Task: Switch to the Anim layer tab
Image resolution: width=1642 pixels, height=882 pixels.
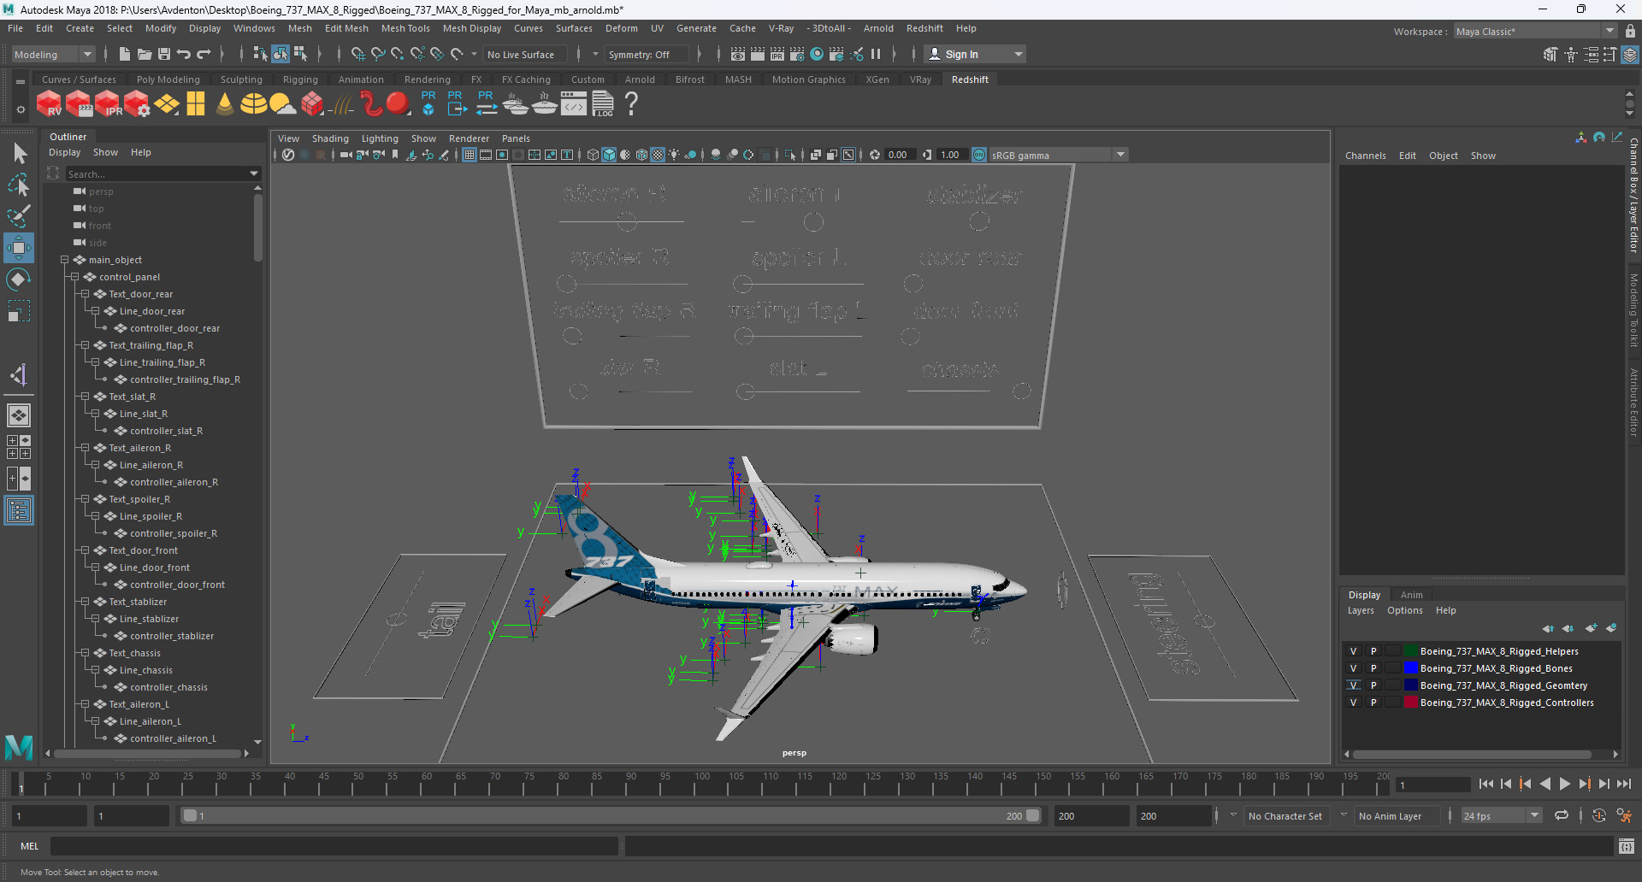Action: click(x=1412, y=595)
